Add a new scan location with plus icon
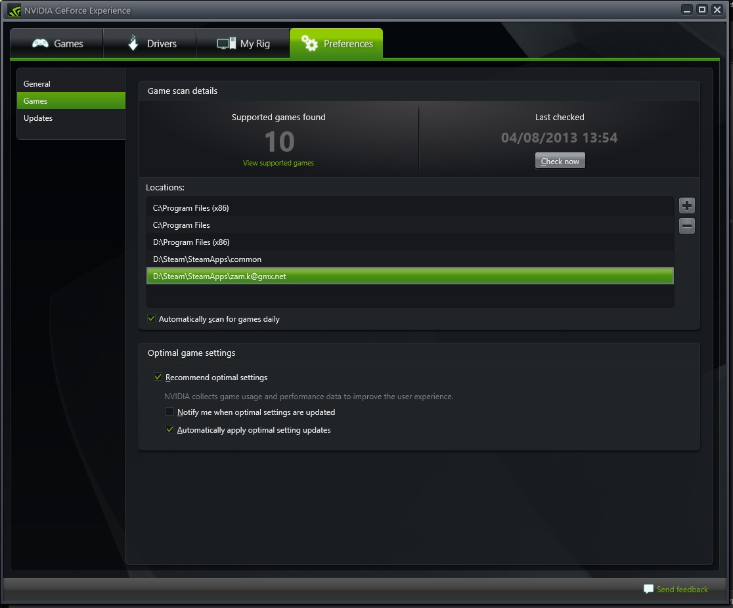The height and width of the screenshot is (608, 733). pyautogui.click(x=687, y=205)
